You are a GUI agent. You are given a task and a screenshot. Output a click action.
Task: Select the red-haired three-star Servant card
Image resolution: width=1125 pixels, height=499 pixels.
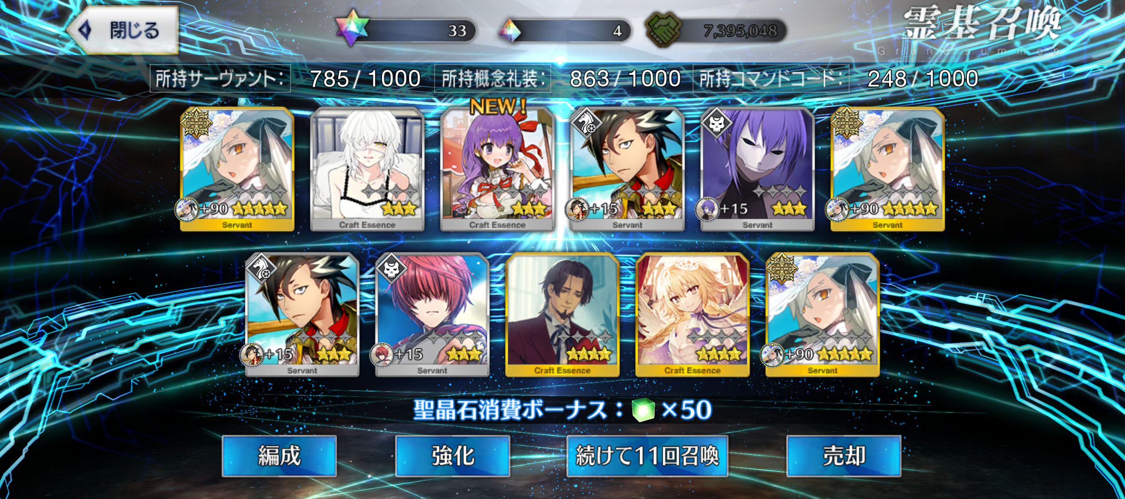[433, 315]
